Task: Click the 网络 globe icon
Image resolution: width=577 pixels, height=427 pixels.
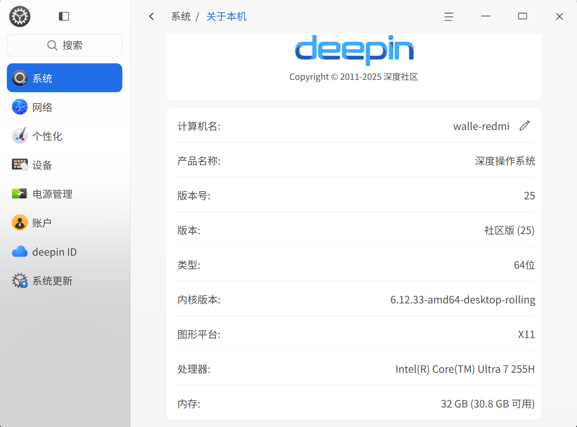Action: [20, 107]
